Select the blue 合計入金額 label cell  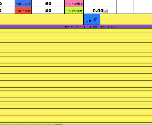(x=23, y=3)
